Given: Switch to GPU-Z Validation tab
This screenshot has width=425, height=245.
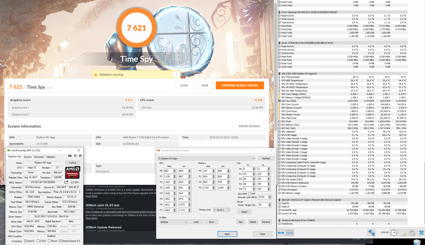Looking at the screenshot, I should [50, 157].
